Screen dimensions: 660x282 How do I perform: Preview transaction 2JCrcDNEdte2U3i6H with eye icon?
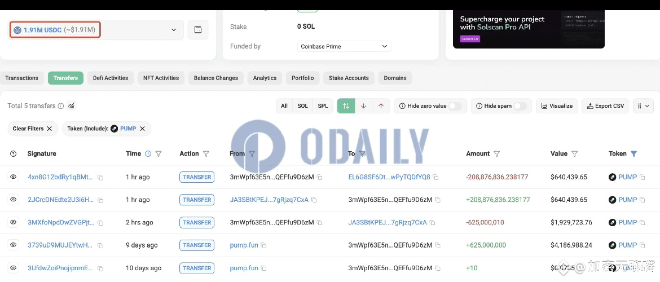point(13,200)
